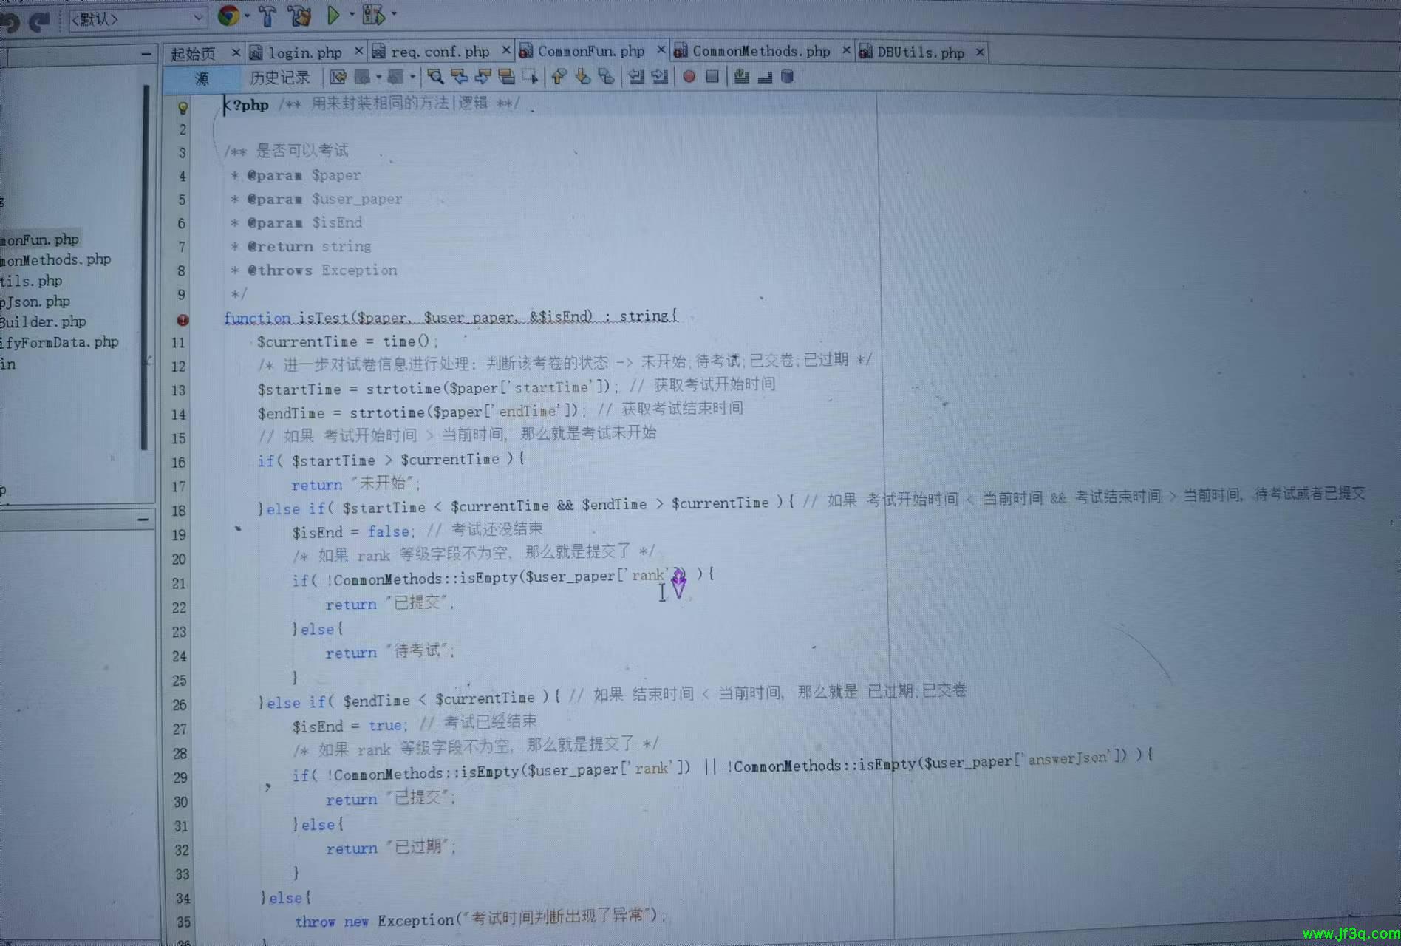Click the lightbulb hint on line 1

183,108
